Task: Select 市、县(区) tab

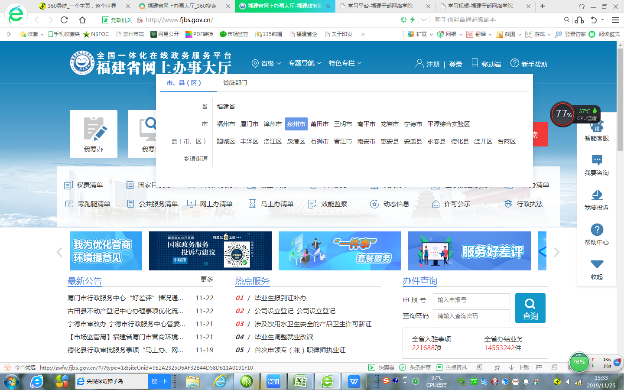Action: click(184, 83)
